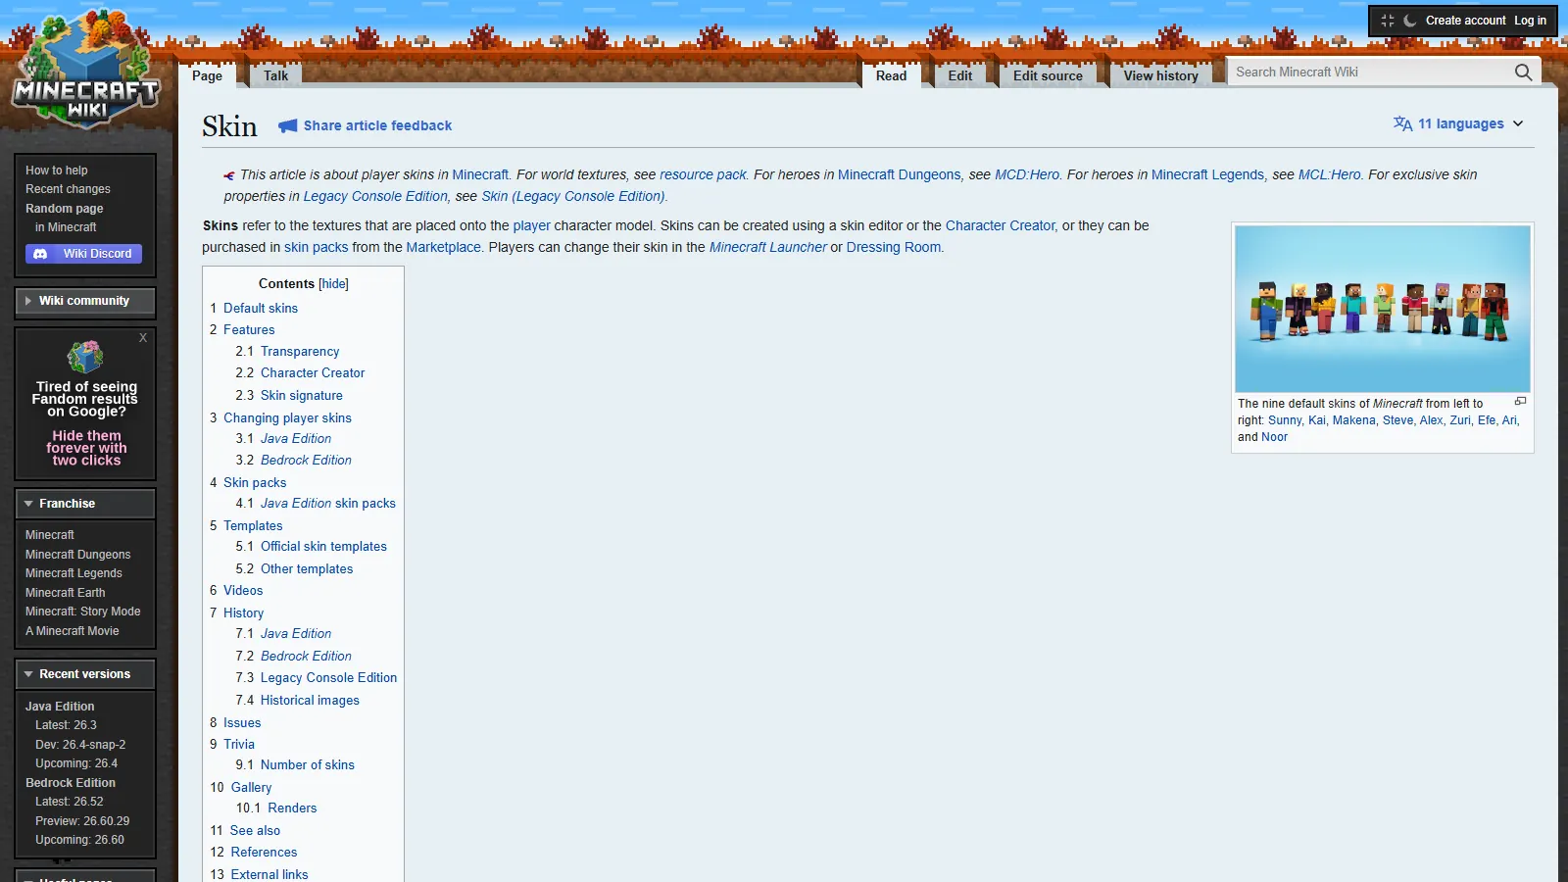Open the Wiki Discord button
Screen dimensions: 1568x882
tap(84, 254)
